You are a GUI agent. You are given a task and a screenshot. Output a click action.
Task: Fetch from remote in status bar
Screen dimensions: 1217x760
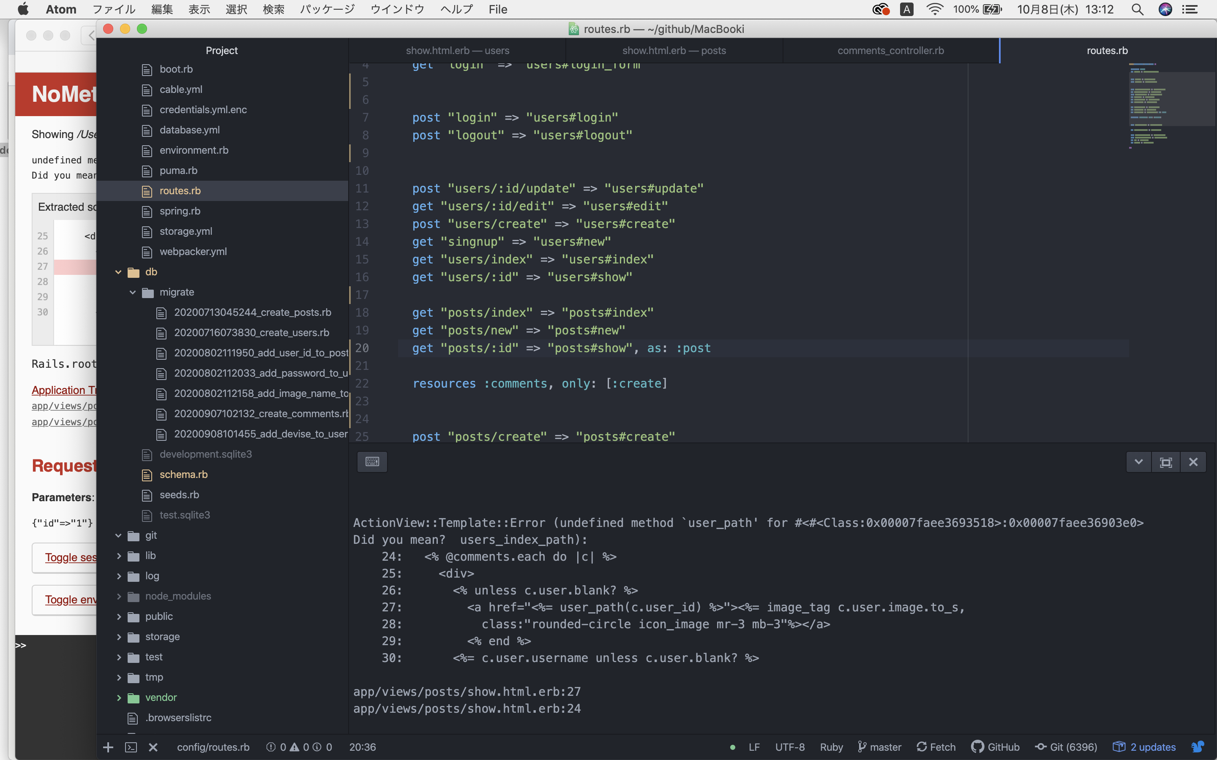936,747
